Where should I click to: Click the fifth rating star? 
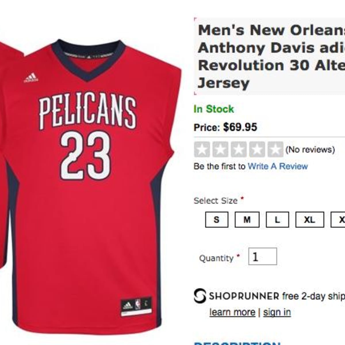point(275,149)
